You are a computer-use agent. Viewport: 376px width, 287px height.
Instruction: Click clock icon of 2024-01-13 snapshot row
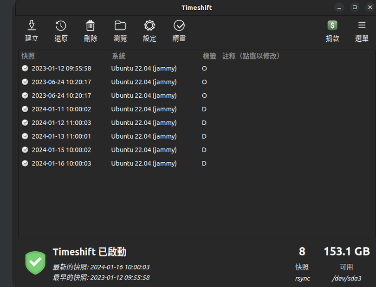(25, 136)
